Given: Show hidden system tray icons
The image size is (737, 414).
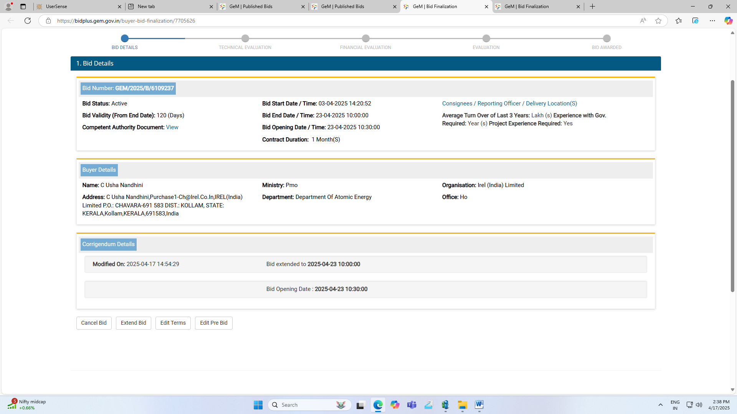Looking at the screenshot, I should click(x=660, y=405).
